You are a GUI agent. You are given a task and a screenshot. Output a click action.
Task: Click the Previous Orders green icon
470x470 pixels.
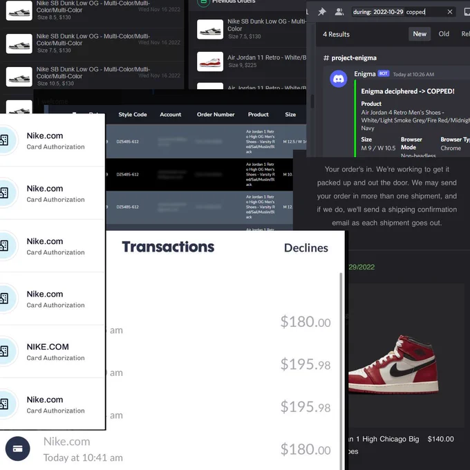pyautogui.click(x=203, y=2)
